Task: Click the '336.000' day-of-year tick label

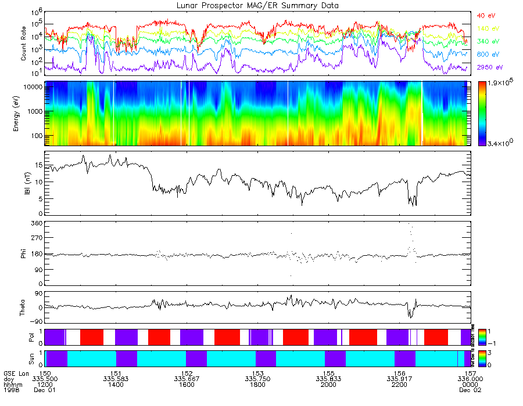Action: (x=470, y=379)
